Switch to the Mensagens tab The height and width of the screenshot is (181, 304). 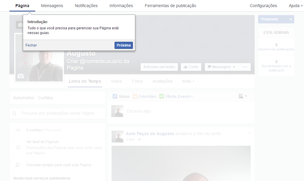pyautogui.click(x=52, y=6)
